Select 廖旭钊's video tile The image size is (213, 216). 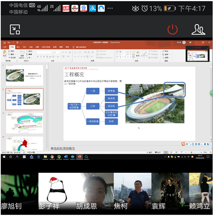click(18, 192)
